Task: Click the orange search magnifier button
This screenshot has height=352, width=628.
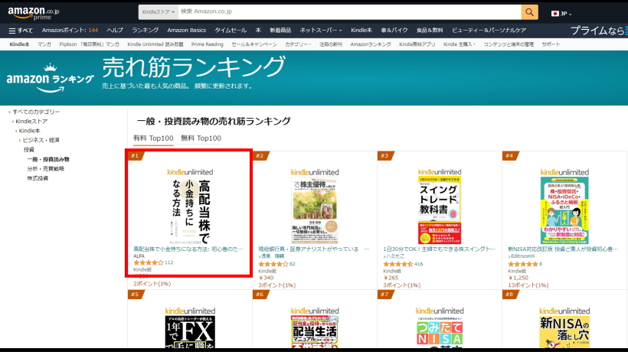Action: click(x=529, y=12)
